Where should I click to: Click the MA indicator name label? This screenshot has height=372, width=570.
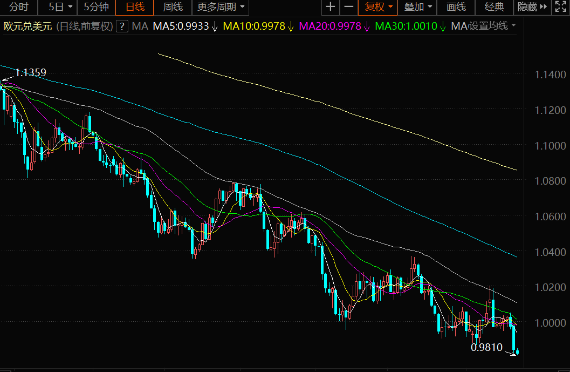140,26
